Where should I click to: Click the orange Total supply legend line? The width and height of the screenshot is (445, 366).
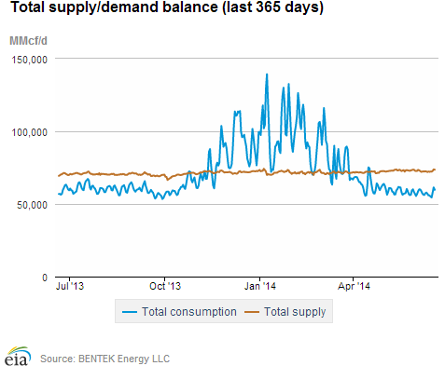pyautogui.click(x=252, y=312)
